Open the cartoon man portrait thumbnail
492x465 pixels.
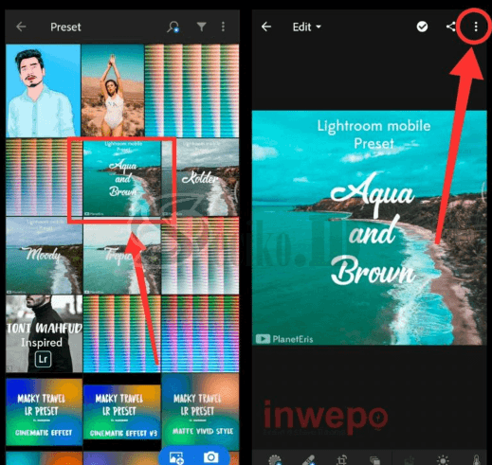43,90
